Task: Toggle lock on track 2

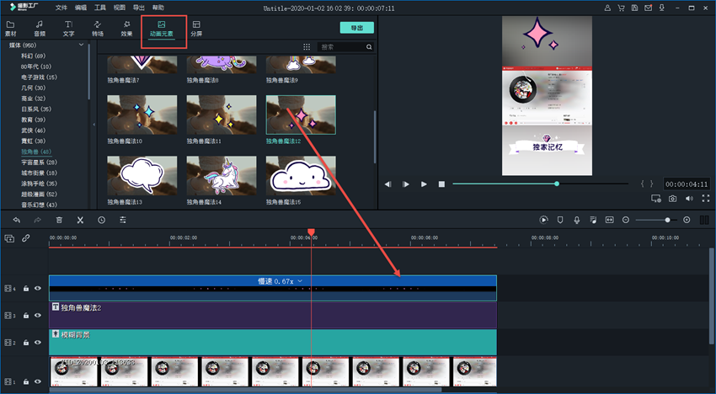Action: tap(26, 343)
